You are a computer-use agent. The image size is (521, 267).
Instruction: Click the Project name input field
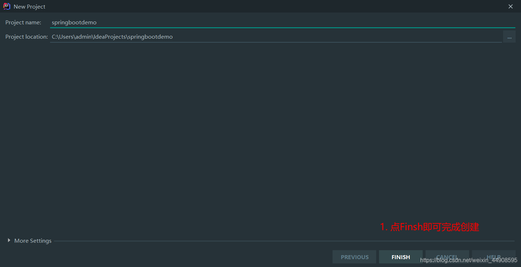point(282,22)
